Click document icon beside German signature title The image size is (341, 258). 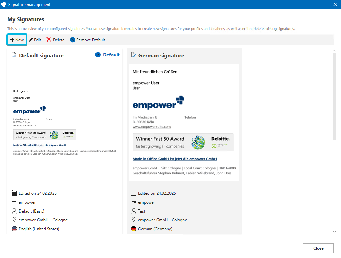[133, 55]
